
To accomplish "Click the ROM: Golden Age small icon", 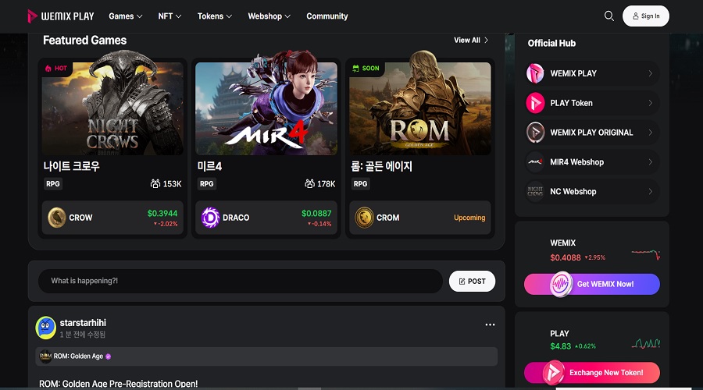I will point(45,356).
